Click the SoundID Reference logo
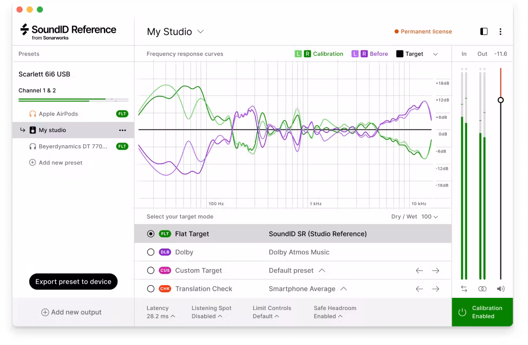 coord(68,32)
